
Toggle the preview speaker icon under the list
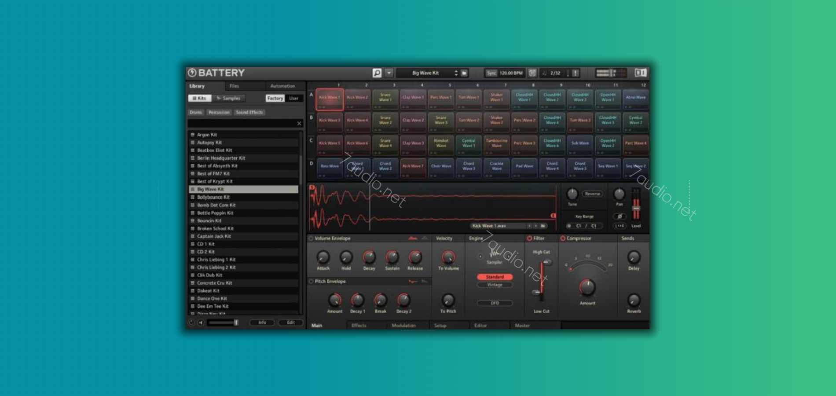point(200,323)
